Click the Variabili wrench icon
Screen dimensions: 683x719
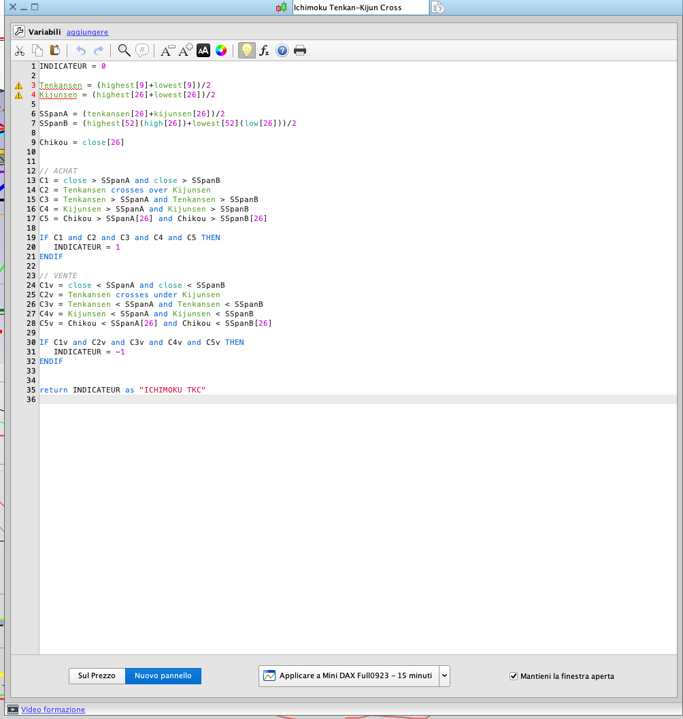pos(19,32)
